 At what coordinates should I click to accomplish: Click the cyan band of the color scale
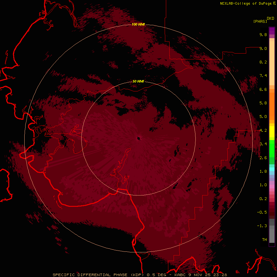[x=272, y=169]
